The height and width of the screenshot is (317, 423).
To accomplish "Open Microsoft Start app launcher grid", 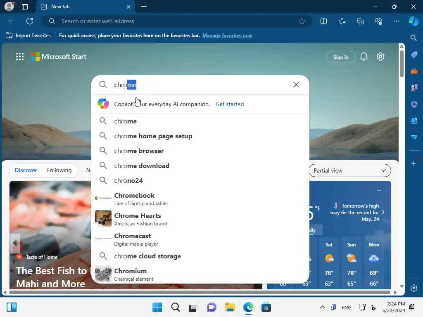I will click(x=20, y=57).
